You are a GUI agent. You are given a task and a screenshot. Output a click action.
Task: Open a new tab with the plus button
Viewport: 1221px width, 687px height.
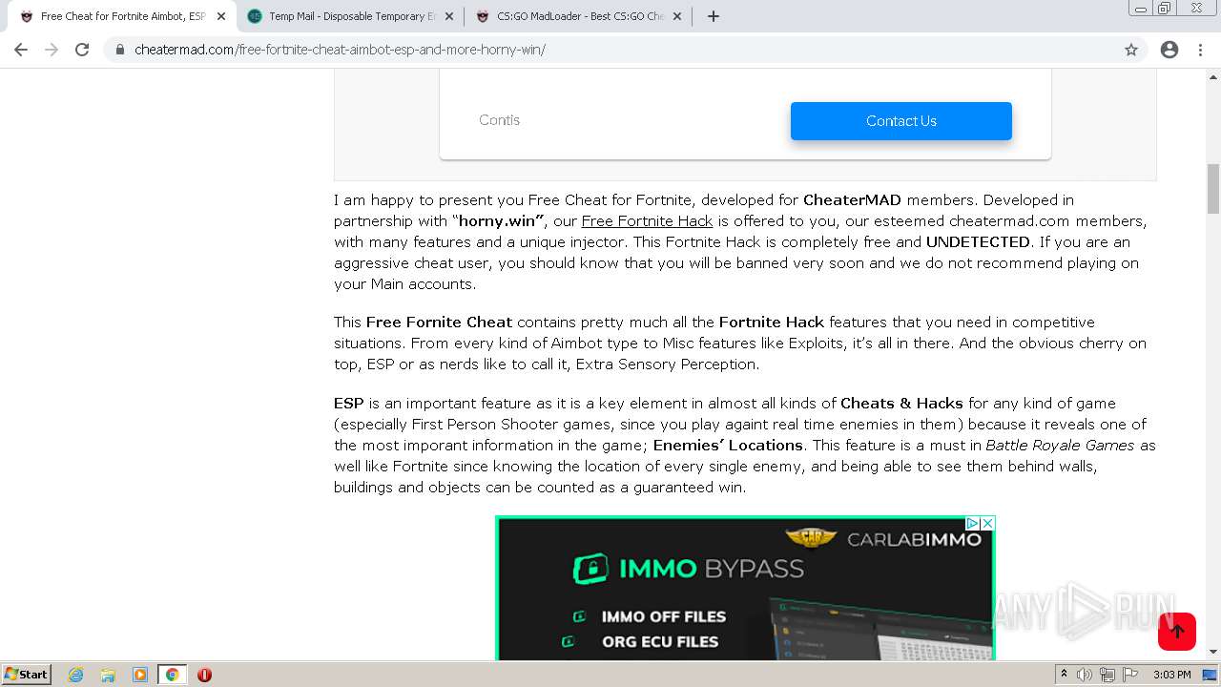coord(714,16)
